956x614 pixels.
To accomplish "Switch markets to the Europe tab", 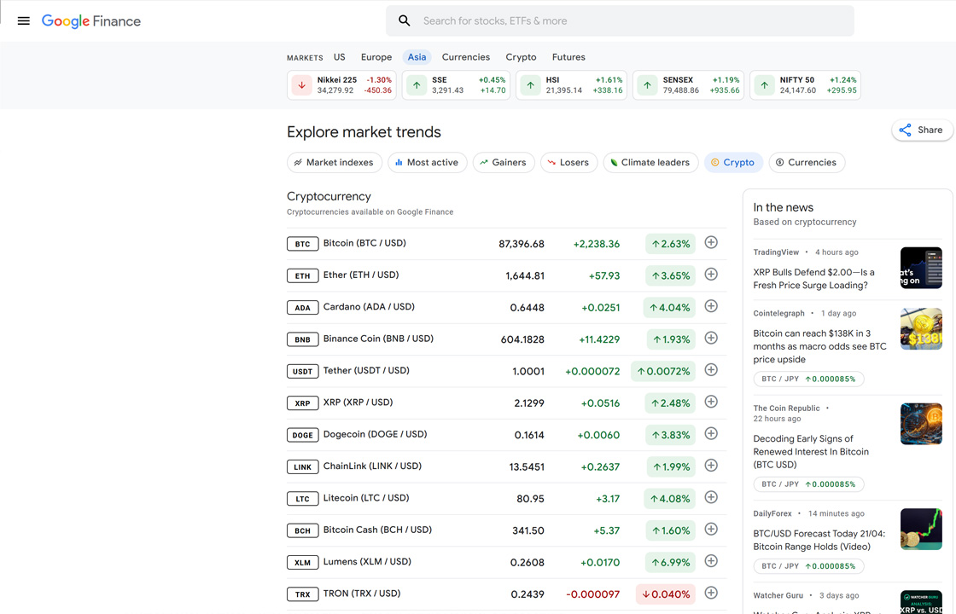I will (376, 56).
